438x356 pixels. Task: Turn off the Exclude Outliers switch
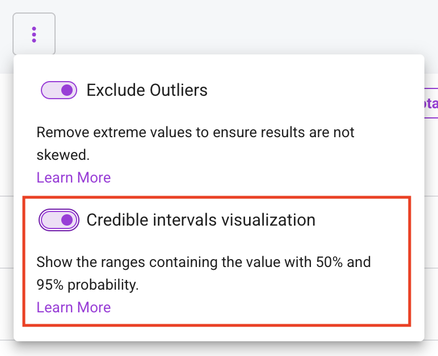(x=59, y=90)
